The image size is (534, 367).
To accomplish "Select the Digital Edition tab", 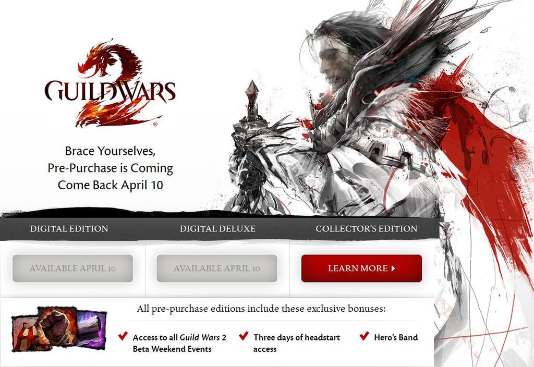I will 69,228.
